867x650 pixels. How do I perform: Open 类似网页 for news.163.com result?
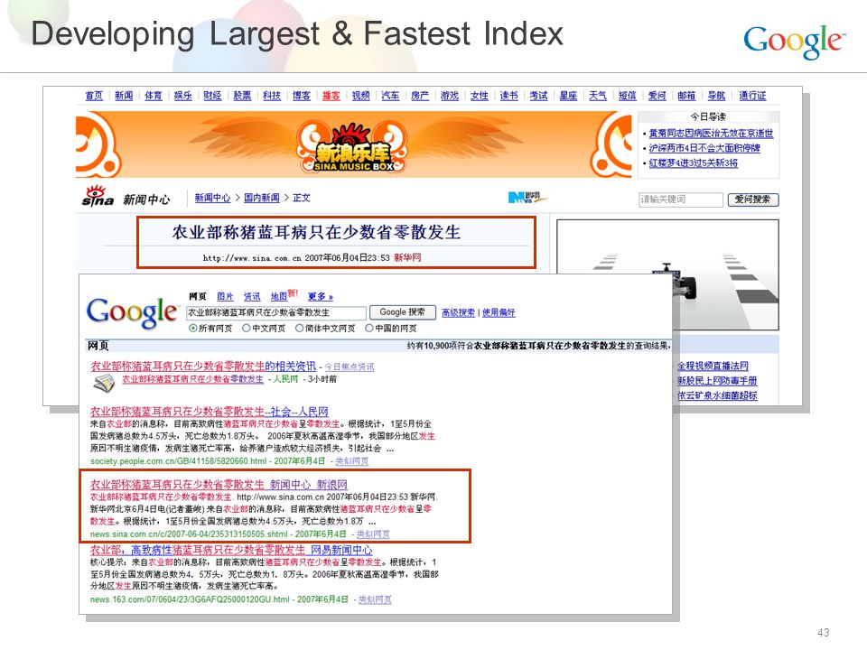coord(375,599)
